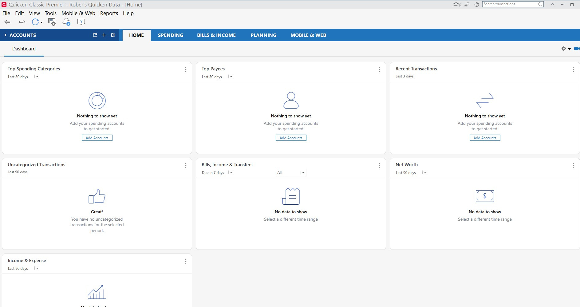
Task: Click the thumbs-up 'Great!' message text
Action: coord(97,212)
